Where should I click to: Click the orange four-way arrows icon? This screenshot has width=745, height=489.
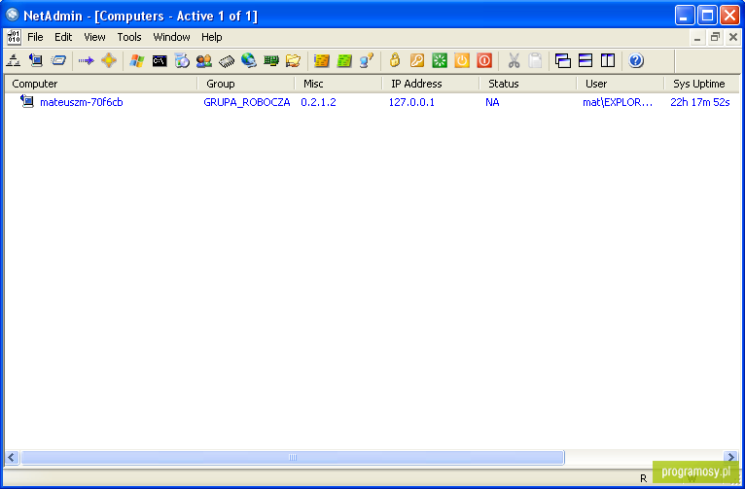(x=109, y=61)
